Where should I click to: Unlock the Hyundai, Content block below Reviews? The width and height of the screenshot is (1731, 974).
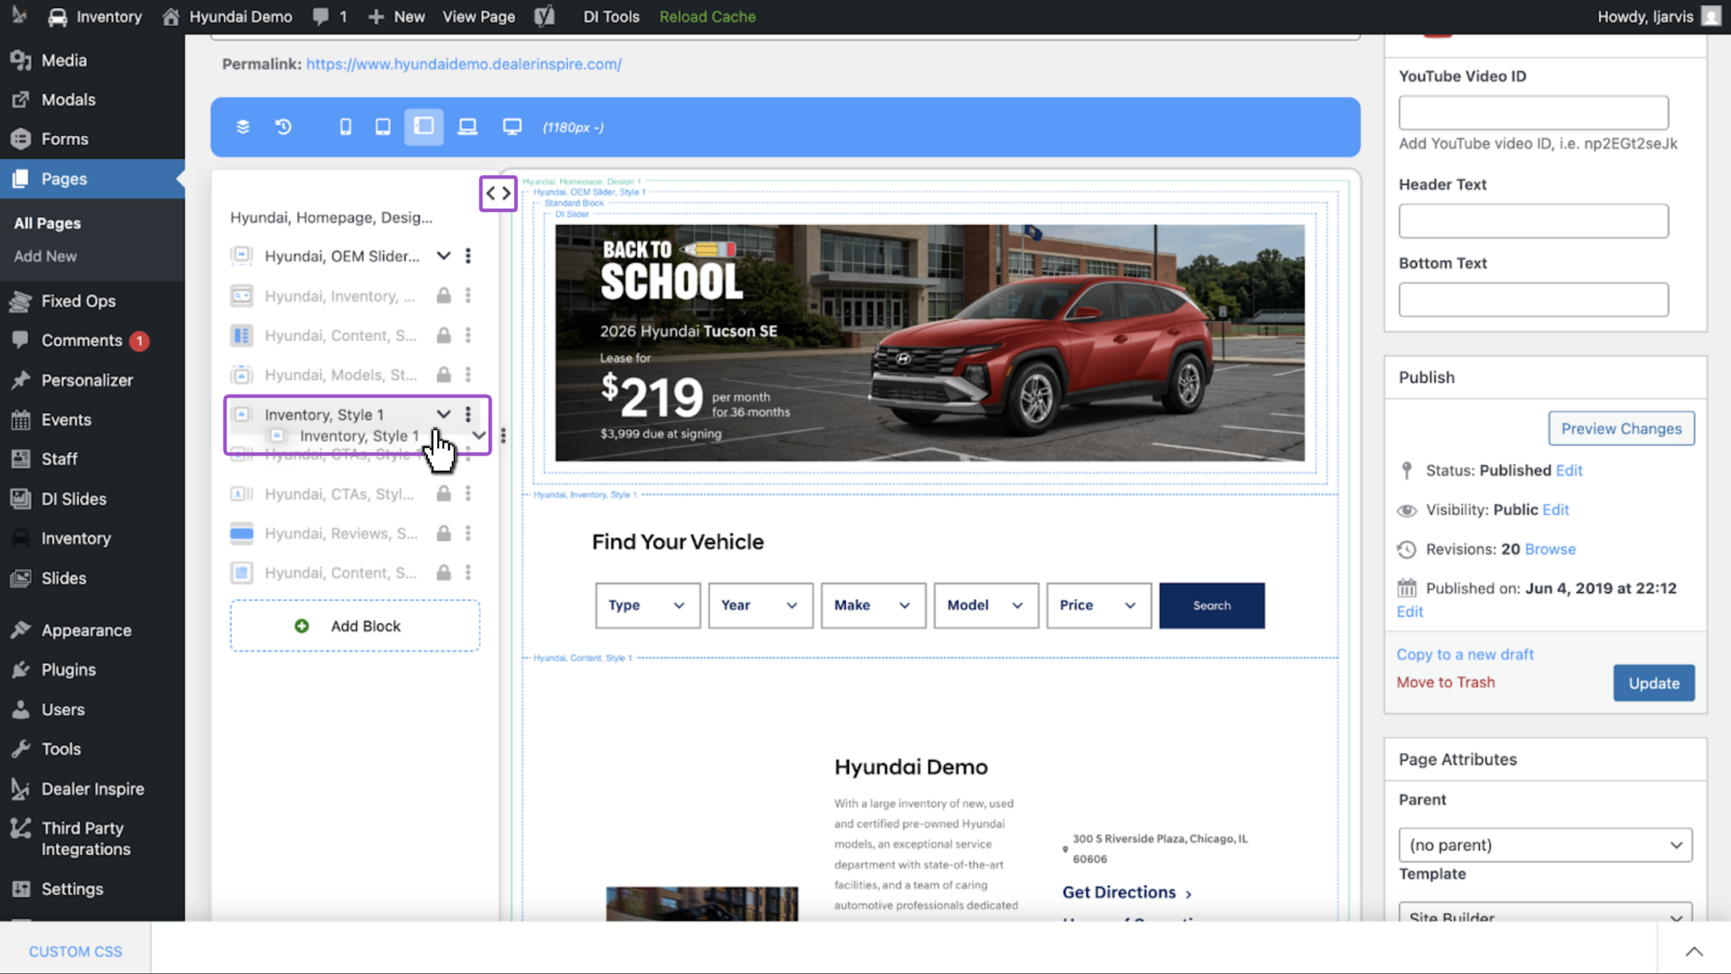[444, 573]
